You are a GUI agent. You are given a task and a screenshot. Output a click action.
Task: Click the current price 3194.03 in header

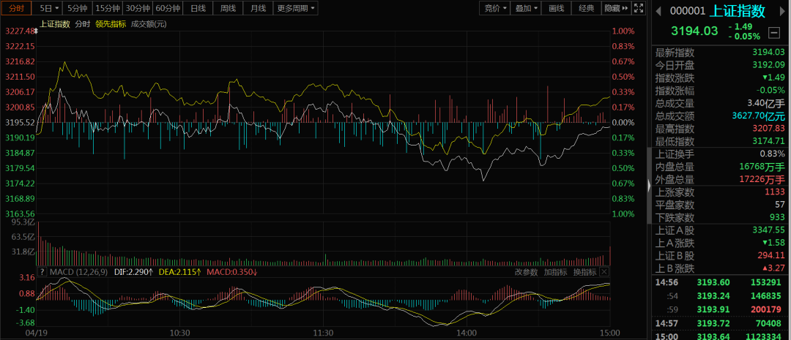pyautogui.click(x=694, y=31)
